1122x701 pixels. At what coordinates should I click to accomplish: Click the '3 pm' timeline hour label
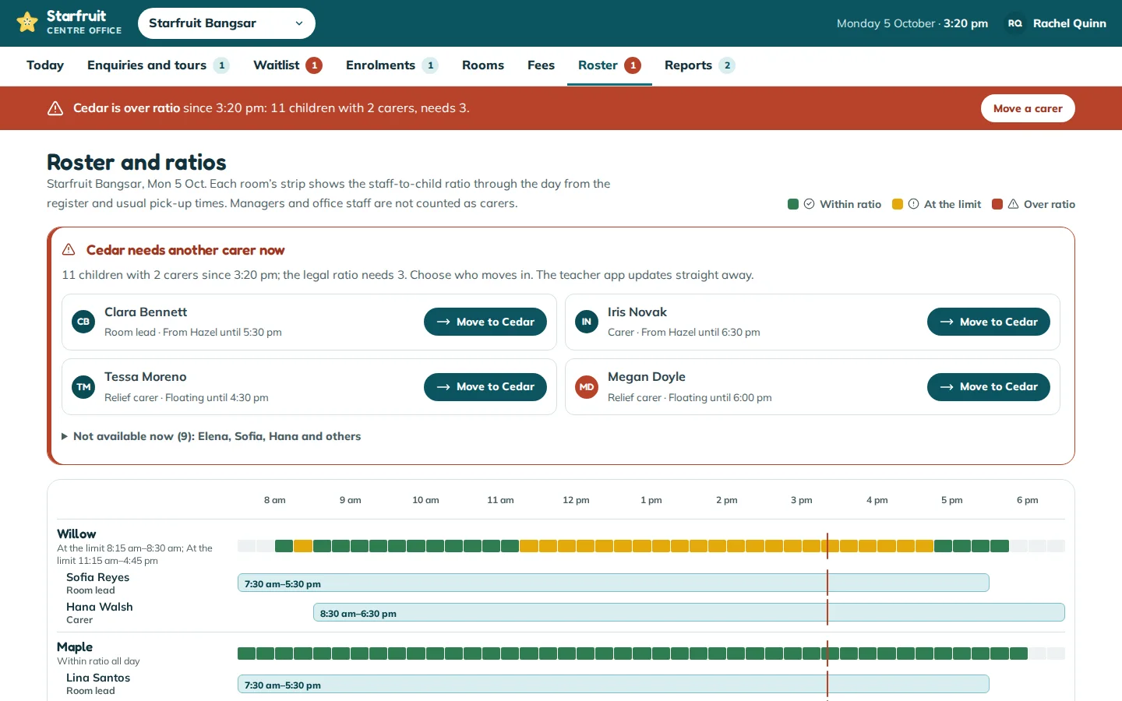tap(802, 500)
